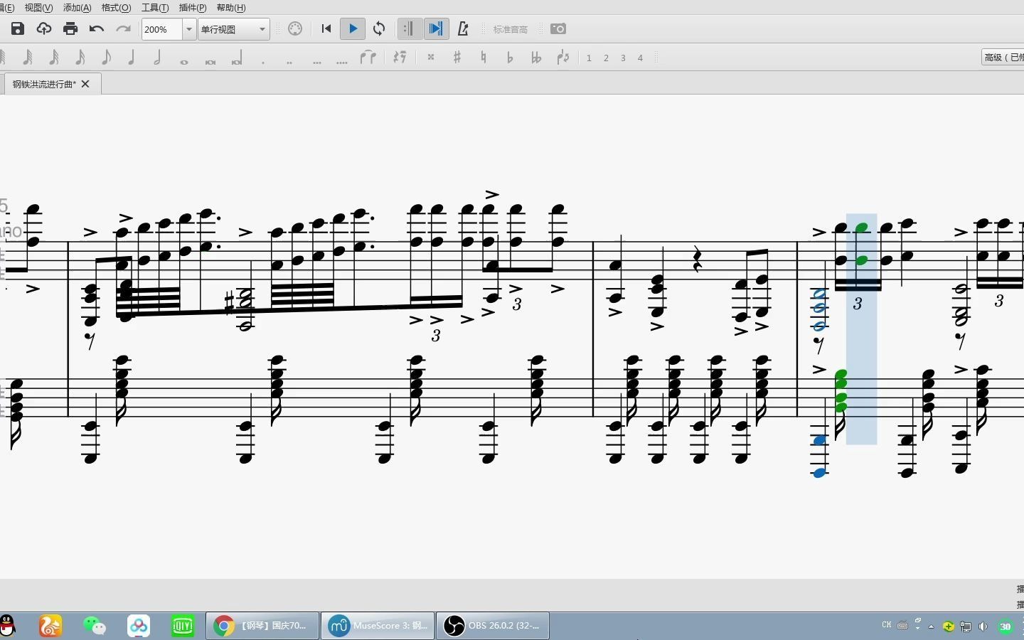Apply sharp accidental
This screenshot has height=640, width=1024.
coord(457,58)
